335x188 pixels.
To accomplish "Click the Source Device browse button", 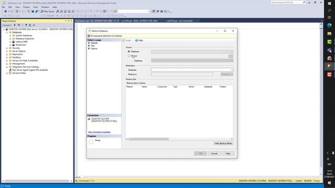I will point(231,56).
